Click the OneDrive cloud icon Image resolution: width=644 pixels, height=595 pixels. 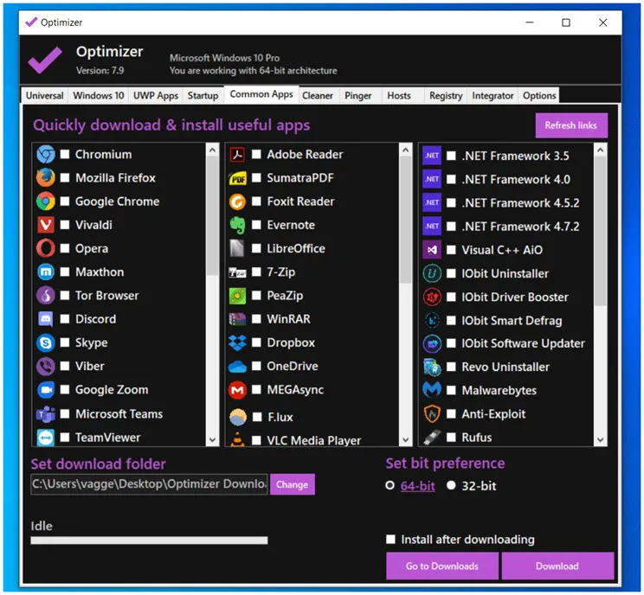pyautogui.click(x=237, y=366)
